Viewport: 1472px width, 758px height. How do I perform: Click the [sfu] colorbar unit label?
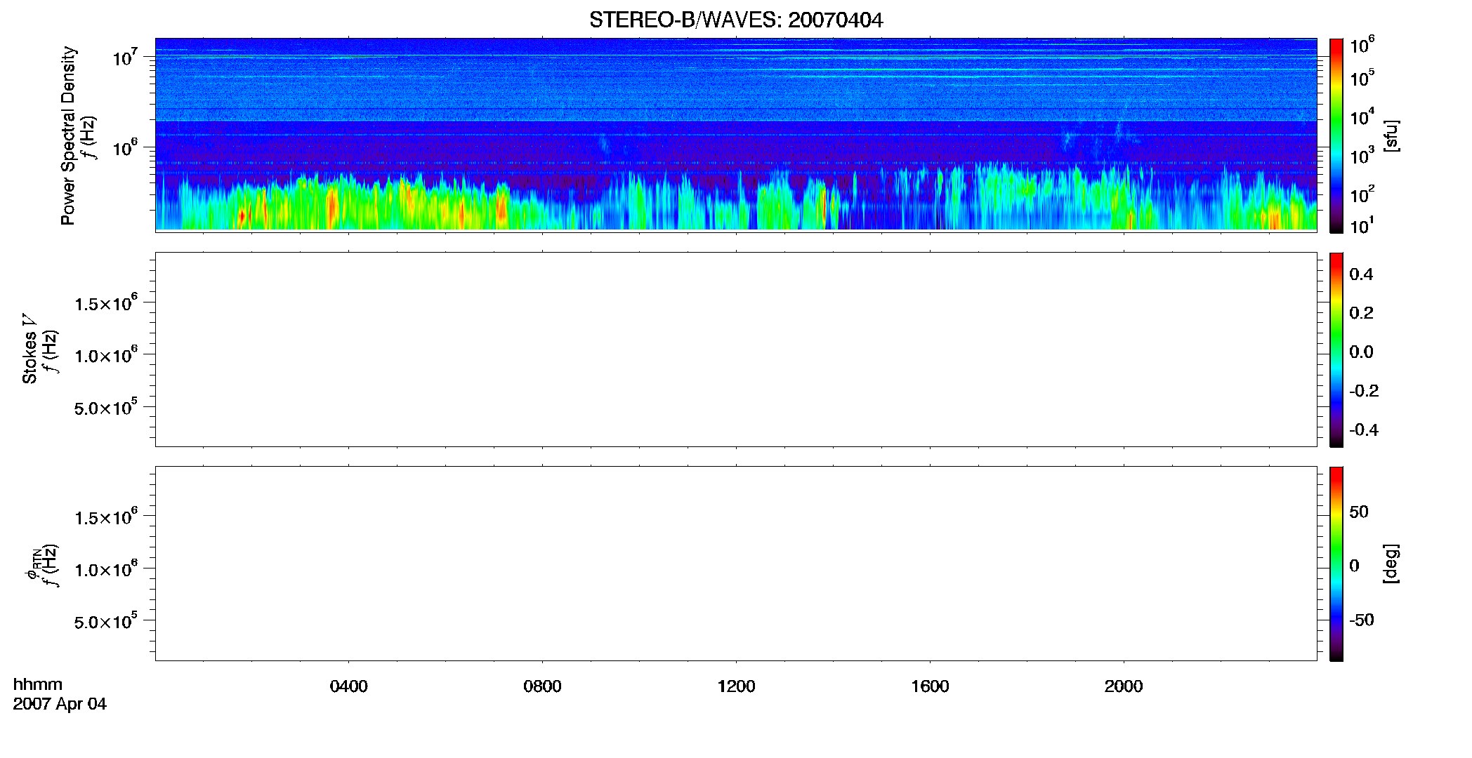coord(1391,135)
